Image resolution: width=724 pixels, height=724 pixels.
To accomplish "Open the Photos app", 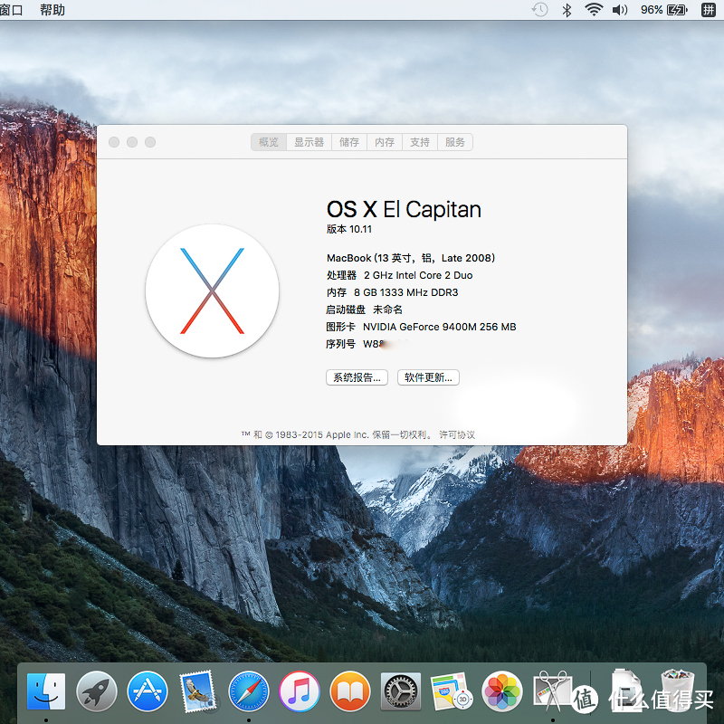I will click(500, 691).
